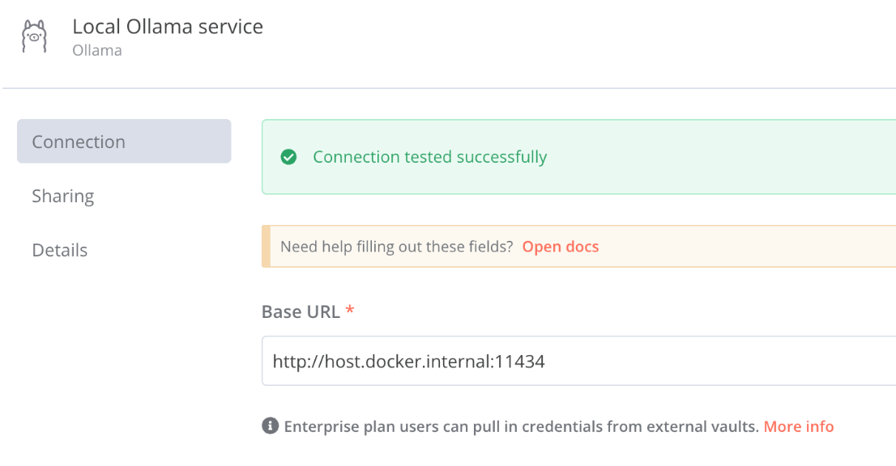The width and height of the screenshot is (896, 466).
Task: Click into the Base URL input field
Action: 578,361
